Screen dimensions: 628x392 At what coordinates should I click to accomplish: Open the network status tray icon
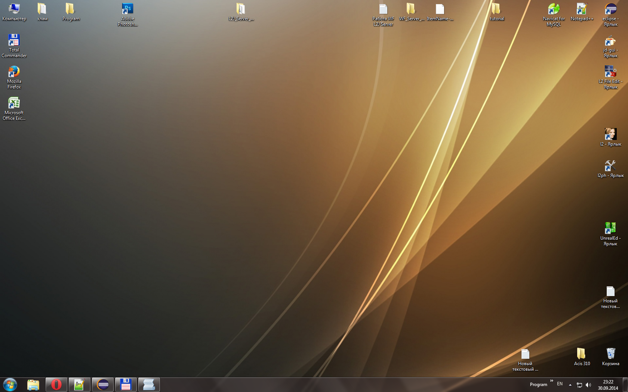(x=579, y=385)
